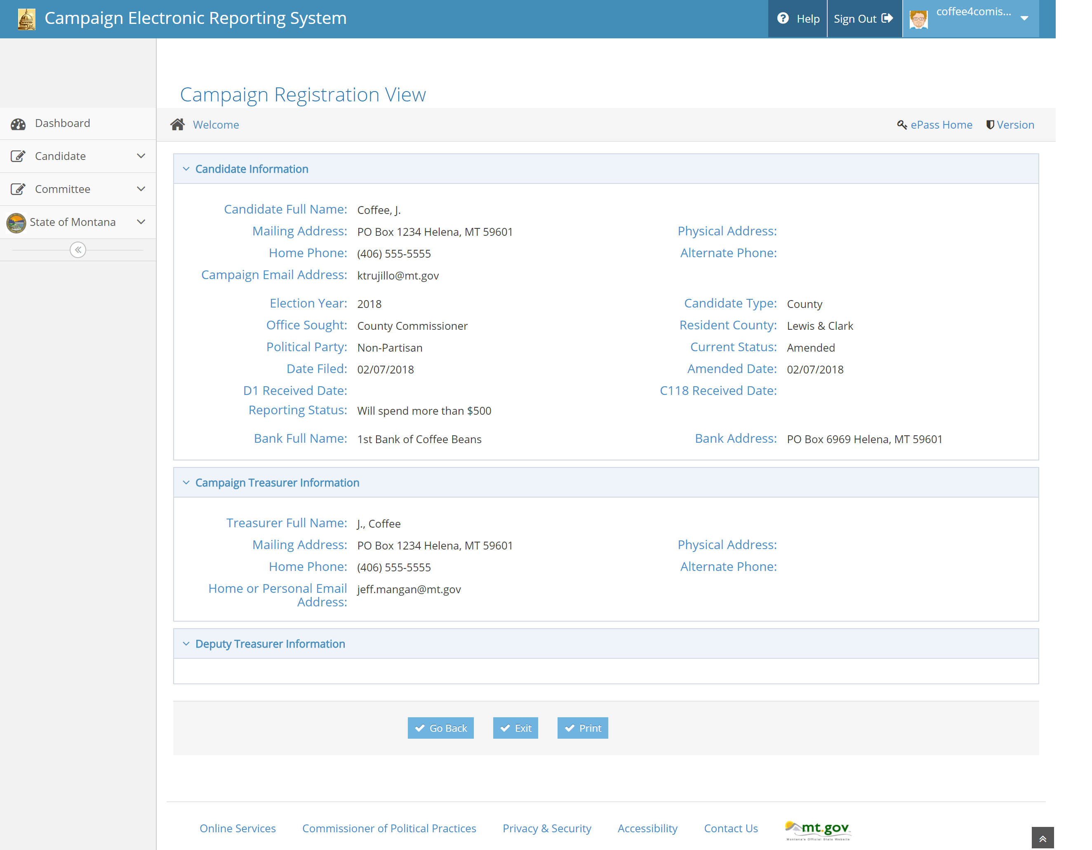Click the capitol building logo icon
This screenshot has width=1092, height=850.
tap(26, 19)
